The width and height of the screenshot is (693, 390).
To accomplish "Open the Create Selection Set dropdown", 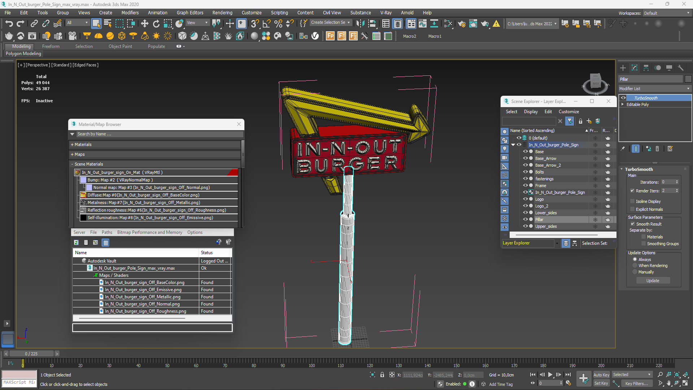I will click(330, 22).
